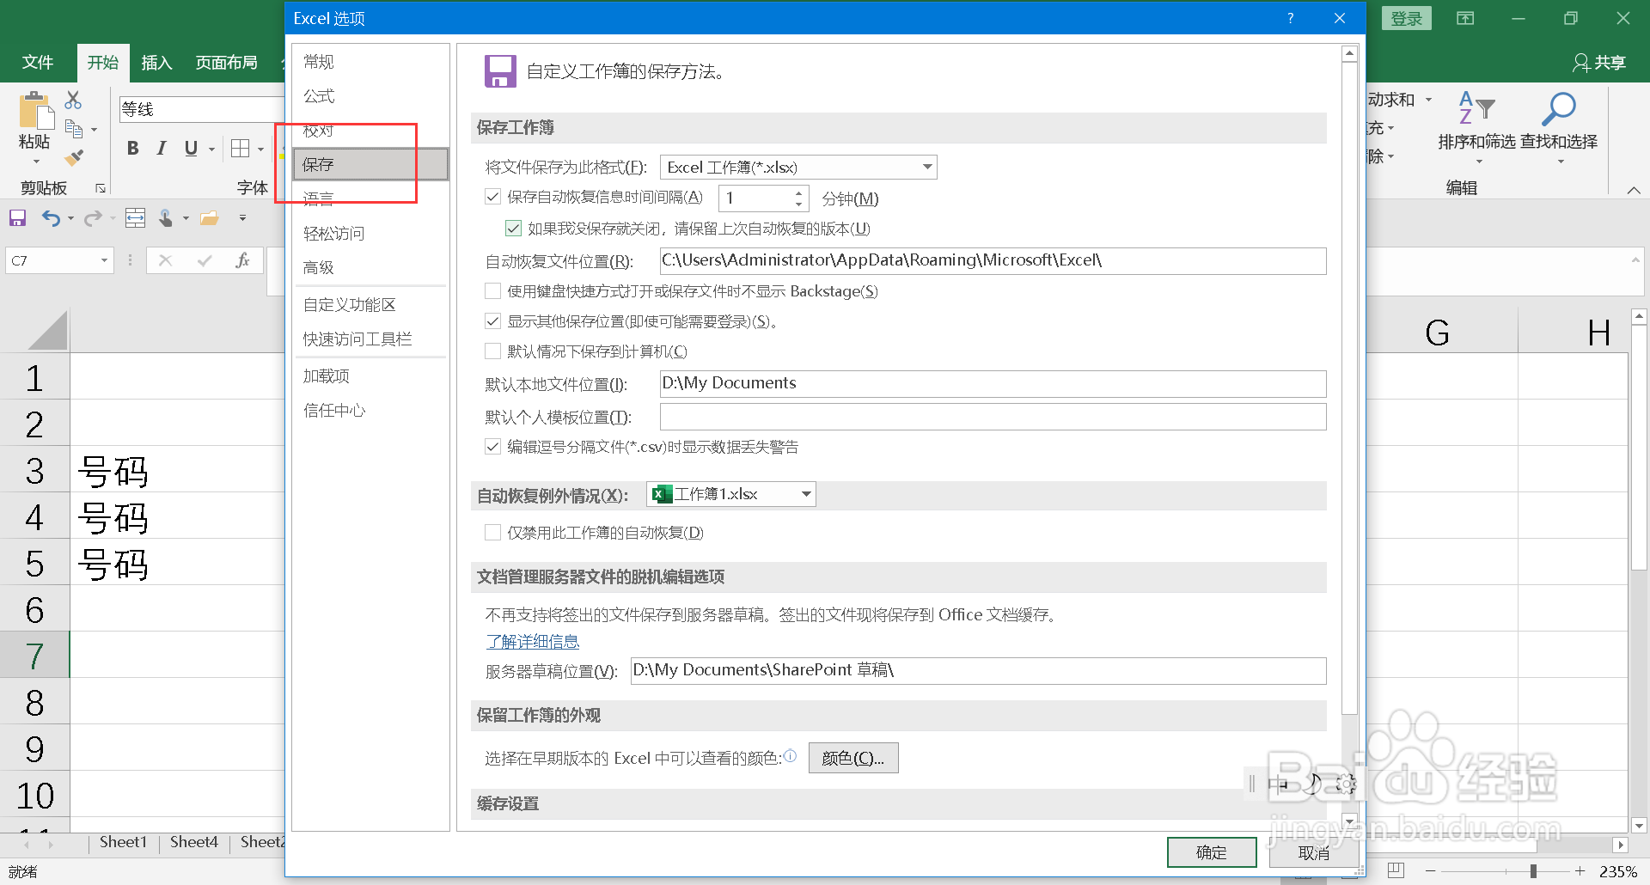Select the Sheet4 worksheet tab
Viewport: 1650px width, 885px height.
click(194, 842)
